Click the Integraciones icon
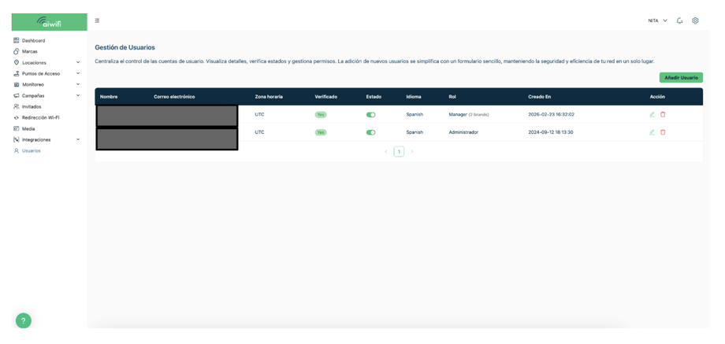Screen dimensions: 725x344 pos(17,139)
